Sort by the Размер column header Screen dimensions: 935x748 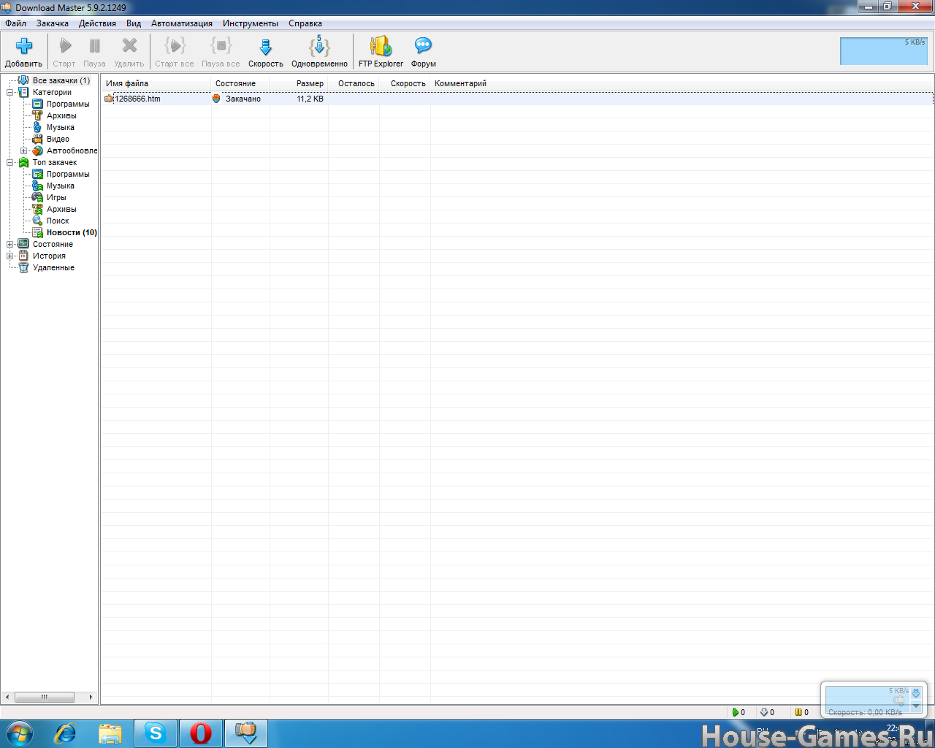tap(299, 83)
